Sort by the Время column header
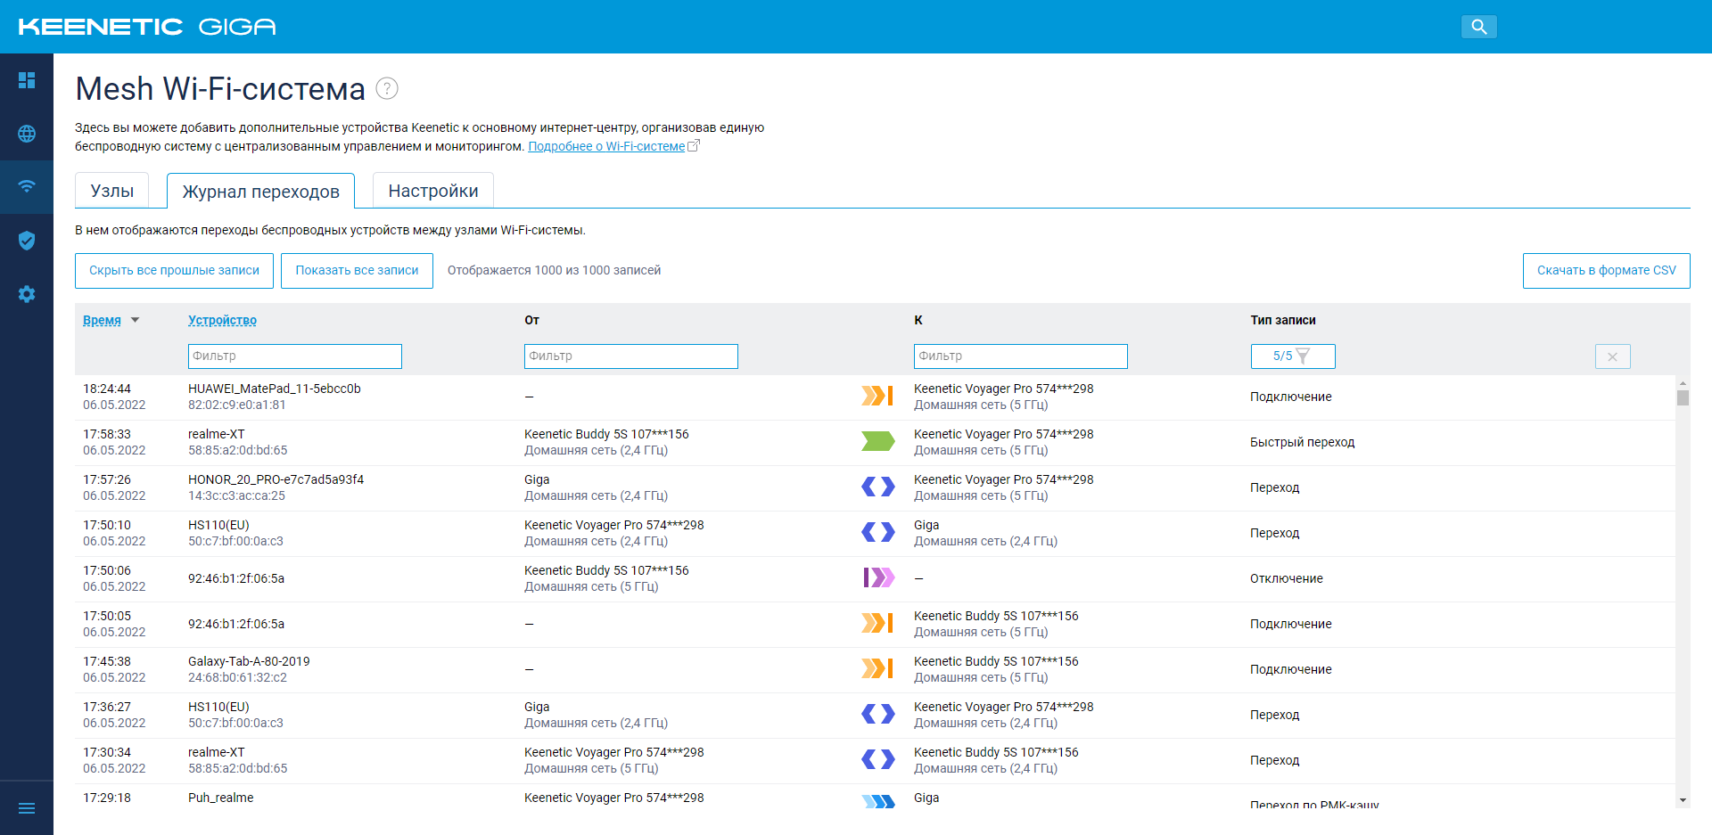The width and height of the screenshot is (1712, 835). 102,320
